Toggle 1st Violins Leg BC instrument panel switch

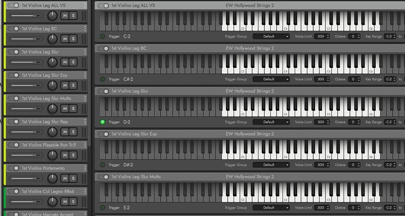click(103, 48)
